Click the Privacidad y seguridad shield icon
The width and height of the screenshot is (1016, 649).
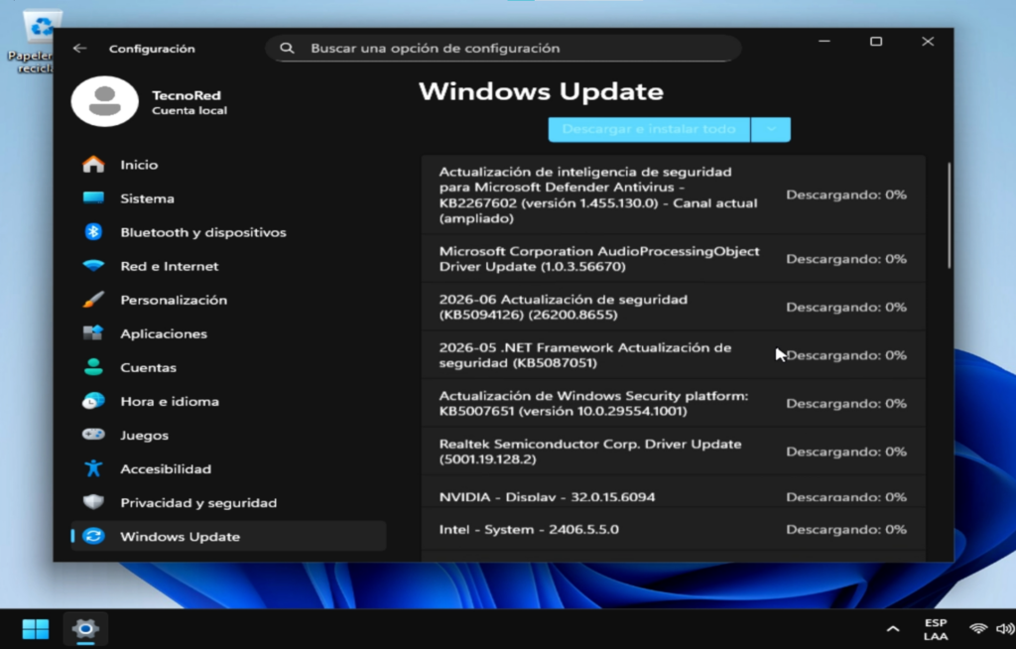click(93, 502)
